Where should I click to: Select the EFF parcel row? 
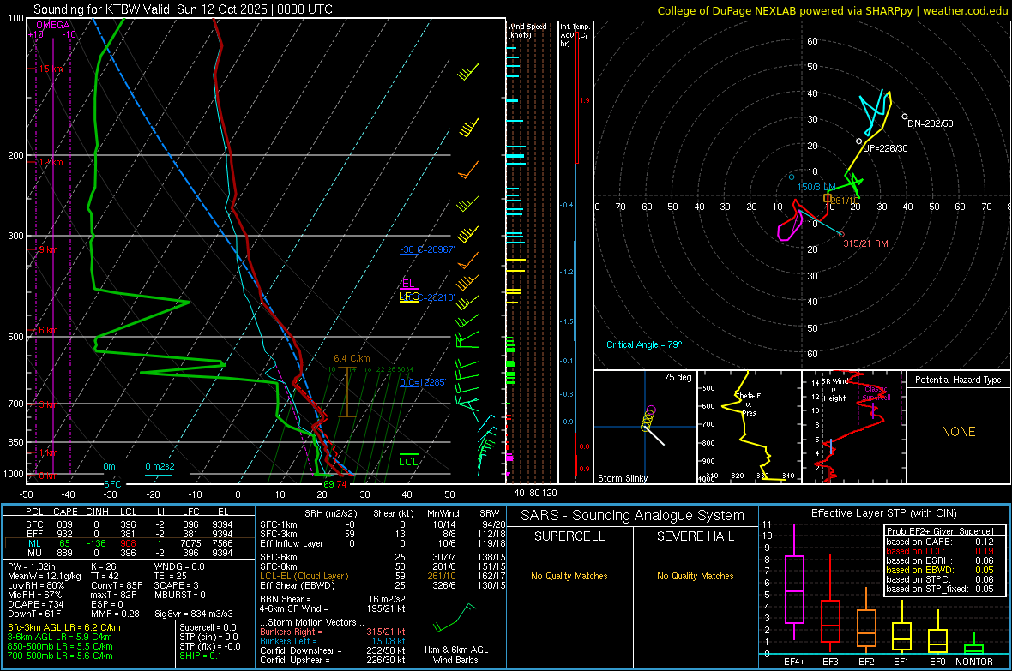tap(130, 534)
